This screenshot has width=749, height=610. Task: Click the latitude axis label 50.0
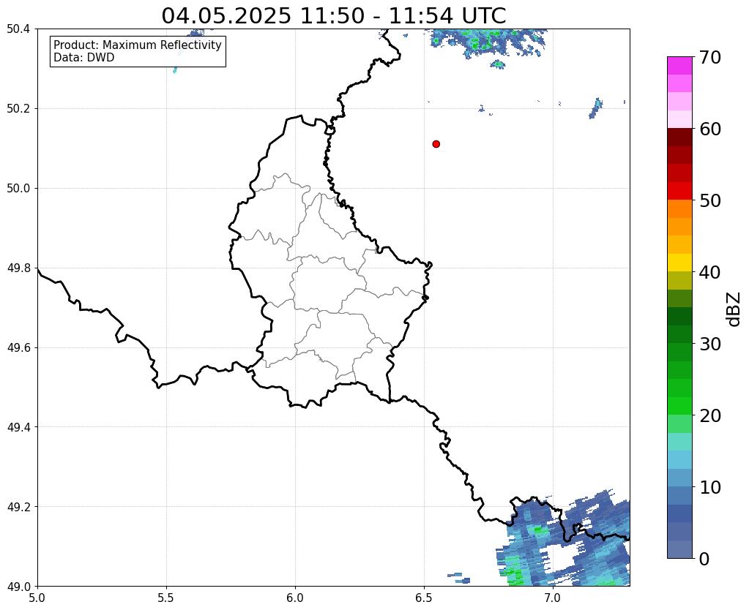click(18, 188)
